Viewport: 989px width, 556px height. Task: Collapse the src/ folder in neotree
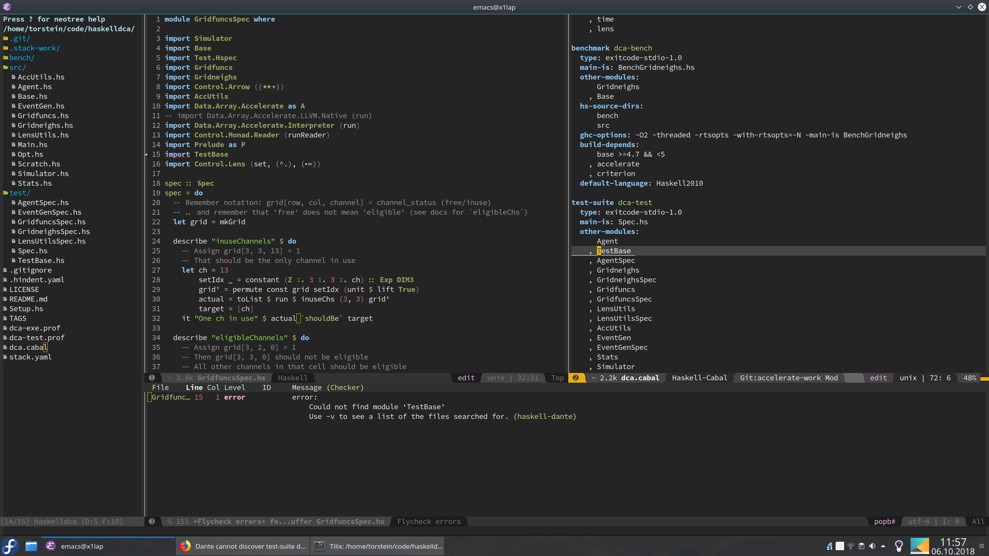pyautogui.click(x=17, y=67)
